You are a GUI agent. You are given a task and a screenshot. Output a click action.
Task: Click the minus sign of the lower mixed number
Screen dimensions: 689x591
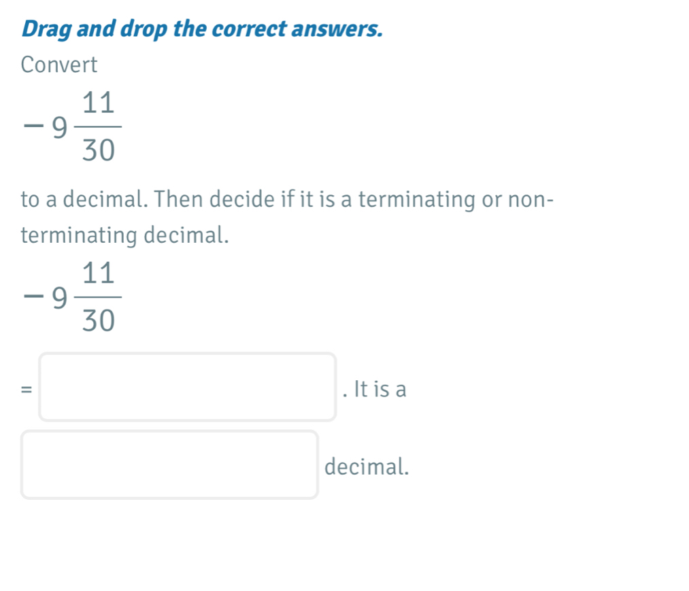pos(32,297)
